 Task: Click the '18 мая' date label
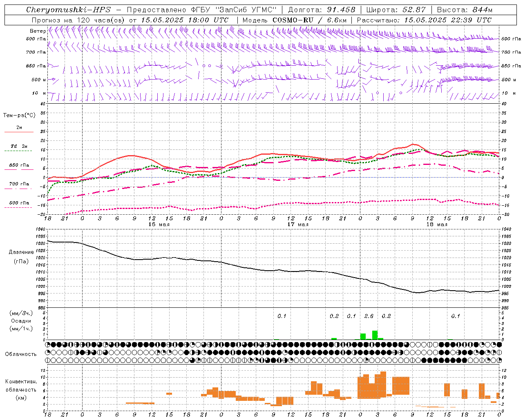click(x=436, y=225)
